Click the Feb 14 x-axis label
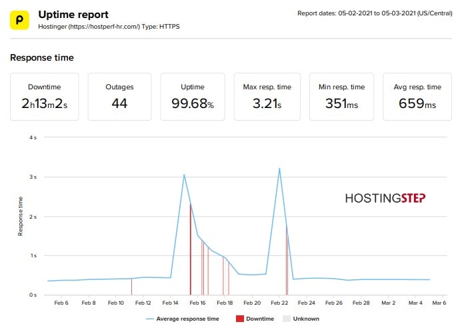Image resolution: width=470 pixels, height=326 pixels. pos(170,303)
